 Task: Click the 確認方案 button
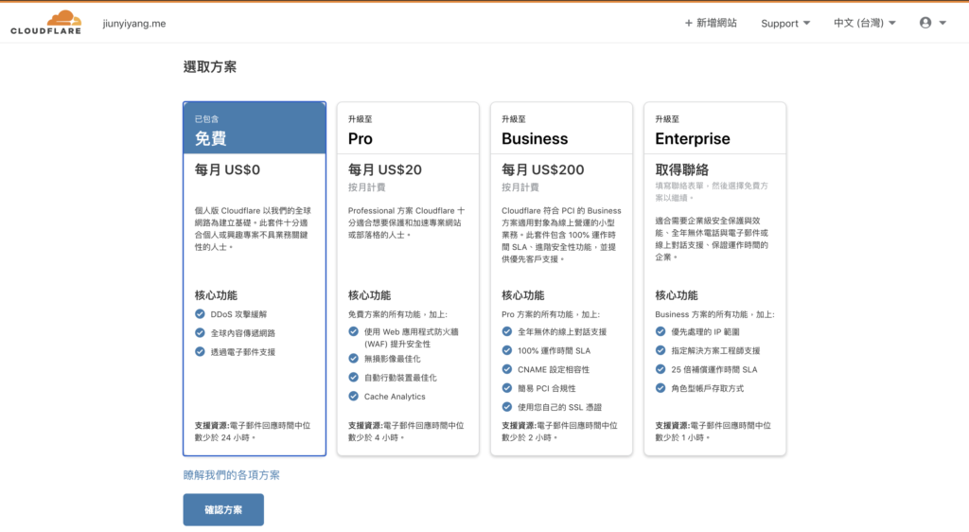coord(223,510)
